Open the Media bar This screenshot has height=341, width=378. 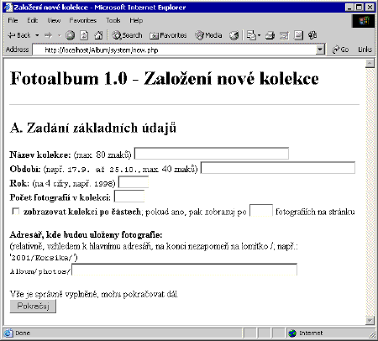coord(208,35)
